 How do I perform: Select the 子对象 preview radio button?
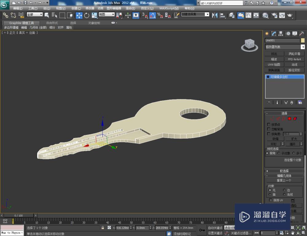point(279,153)
